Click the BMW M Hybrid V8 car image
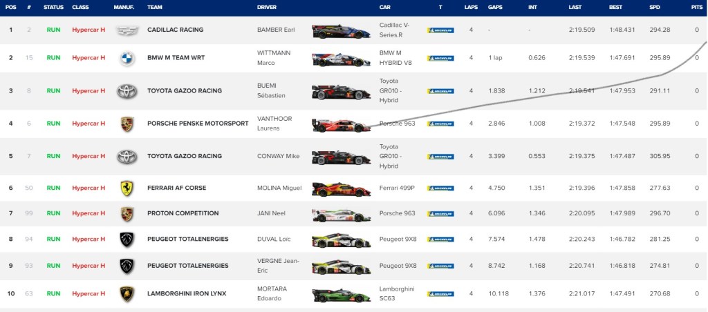The width and height of the screenshot is (708, 312). pos(341,59)
